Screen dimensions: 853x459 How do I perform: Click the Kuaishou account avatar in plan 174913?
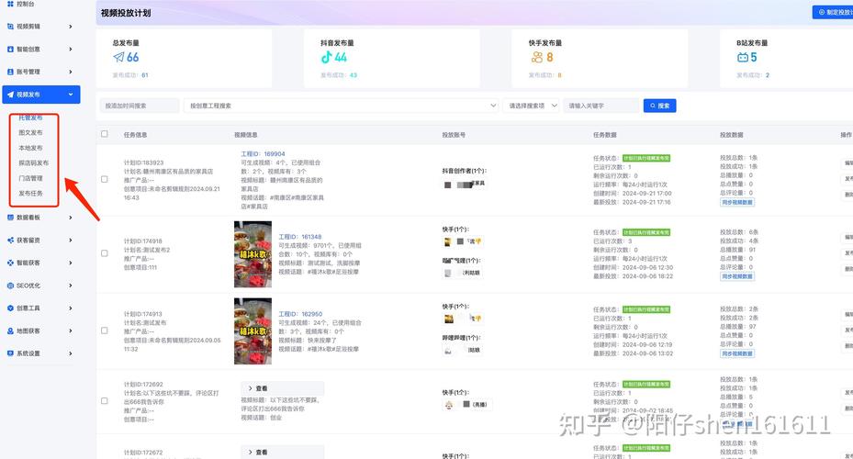[449, 319]
